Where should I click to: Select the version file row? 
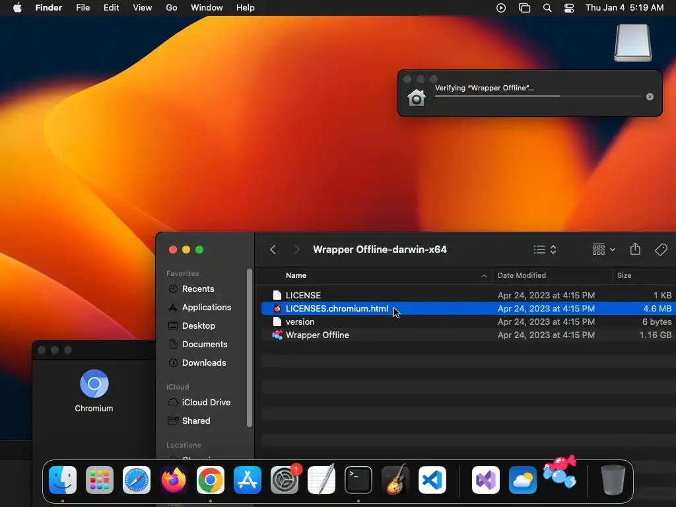pyautogui.click(x=468, y=322)
